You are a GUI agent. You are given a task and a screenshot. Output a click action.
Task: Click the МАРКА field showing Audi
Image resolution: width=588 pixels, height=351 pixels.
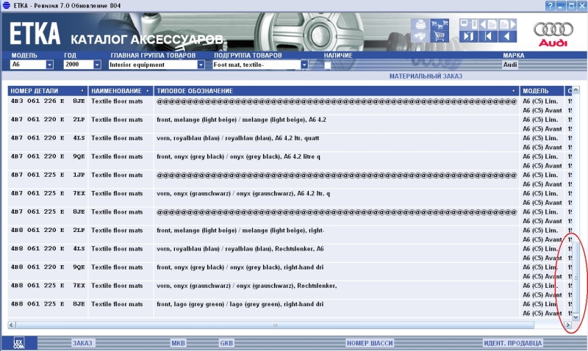click(x=510, y=65)
